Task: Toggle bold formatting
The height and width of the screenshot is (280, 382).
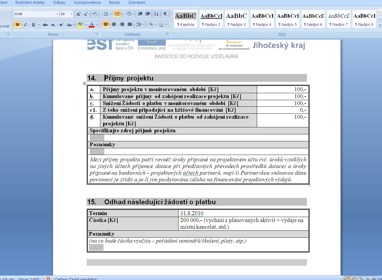Action: (x=17, y=25)
